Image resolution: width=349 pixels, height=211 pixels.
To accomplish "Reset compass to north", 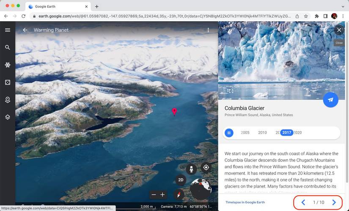I will click(179, 195).
